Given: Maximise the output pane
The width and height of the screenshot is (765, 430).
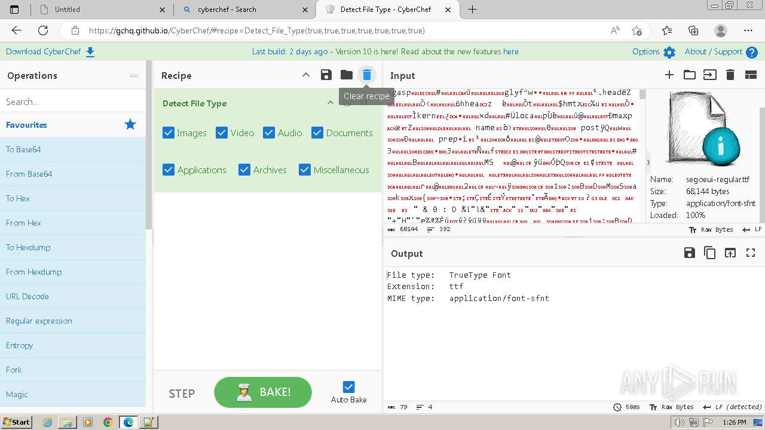Looking at the screenshot, I should (x=751, y=253).
